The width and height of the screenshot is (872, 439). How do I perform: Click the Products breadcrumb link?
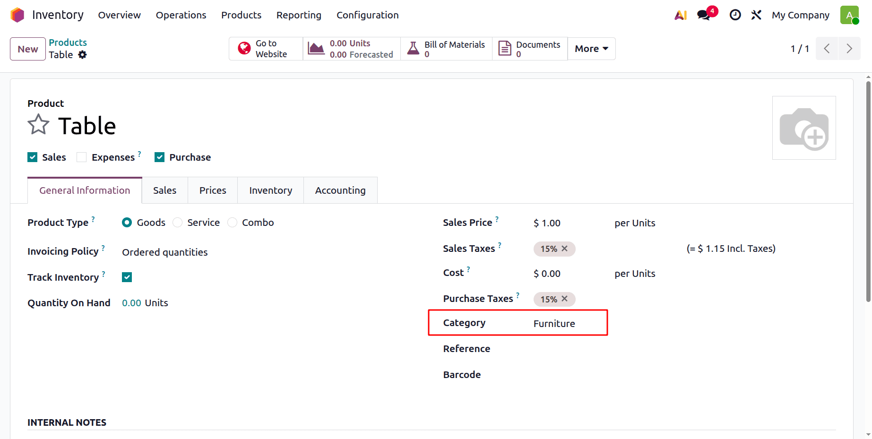(68, 43)
